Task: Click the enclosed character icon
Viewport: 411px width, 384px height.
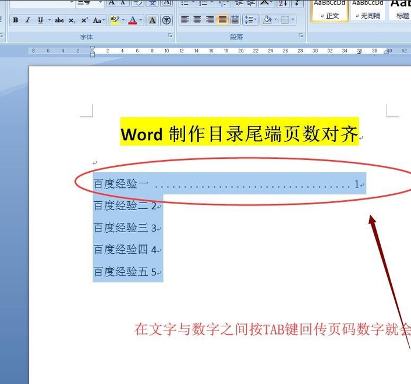Action: coord(166,20)
